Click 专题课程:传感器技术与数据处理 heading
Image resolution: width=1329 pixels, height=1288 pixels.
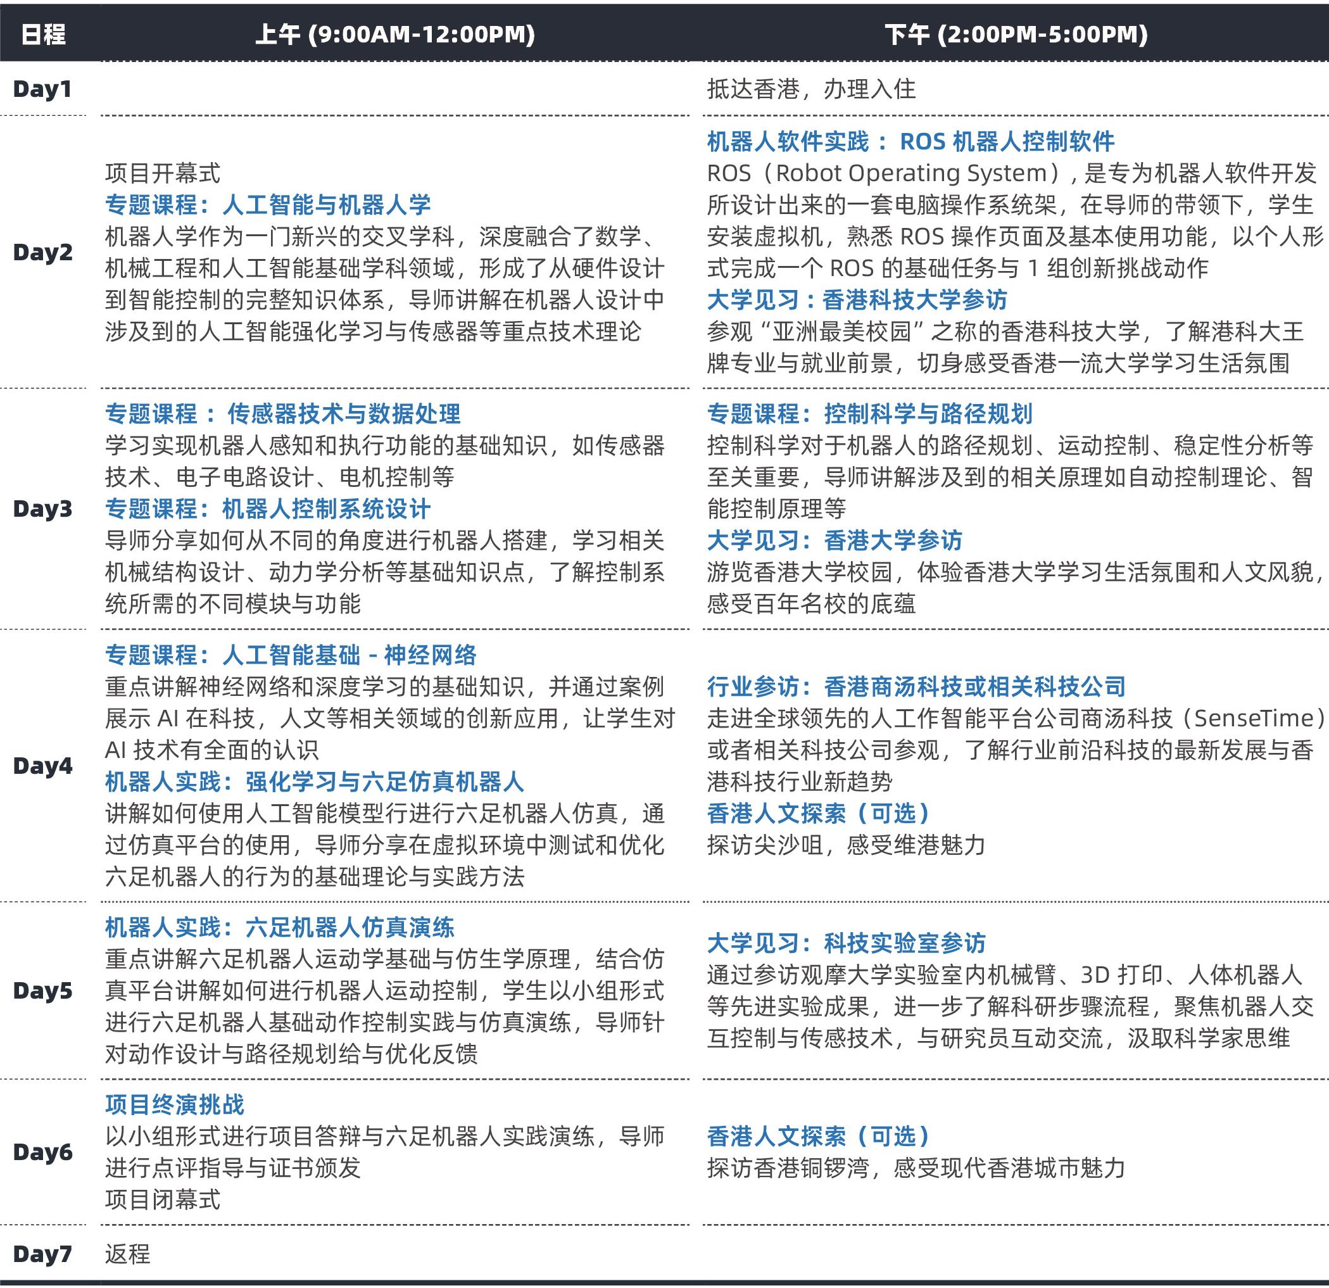tap(283, 414)
